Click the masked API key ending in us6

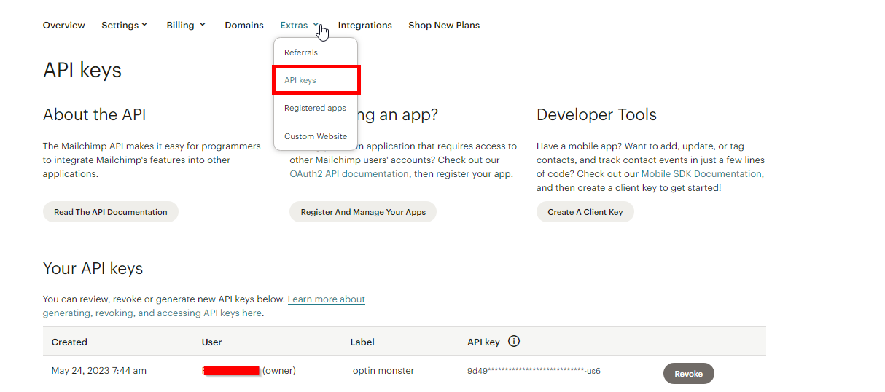click(x=534, y=371)
